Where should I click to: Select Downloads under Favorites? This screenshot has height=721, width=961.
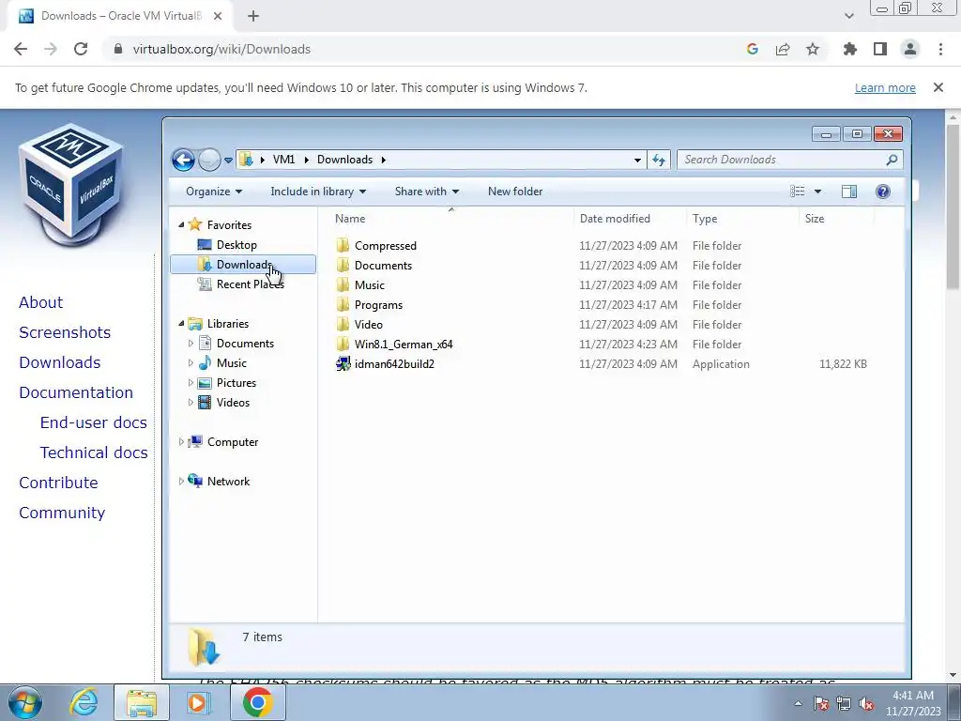pyautogui.click(x=243, y=264)
